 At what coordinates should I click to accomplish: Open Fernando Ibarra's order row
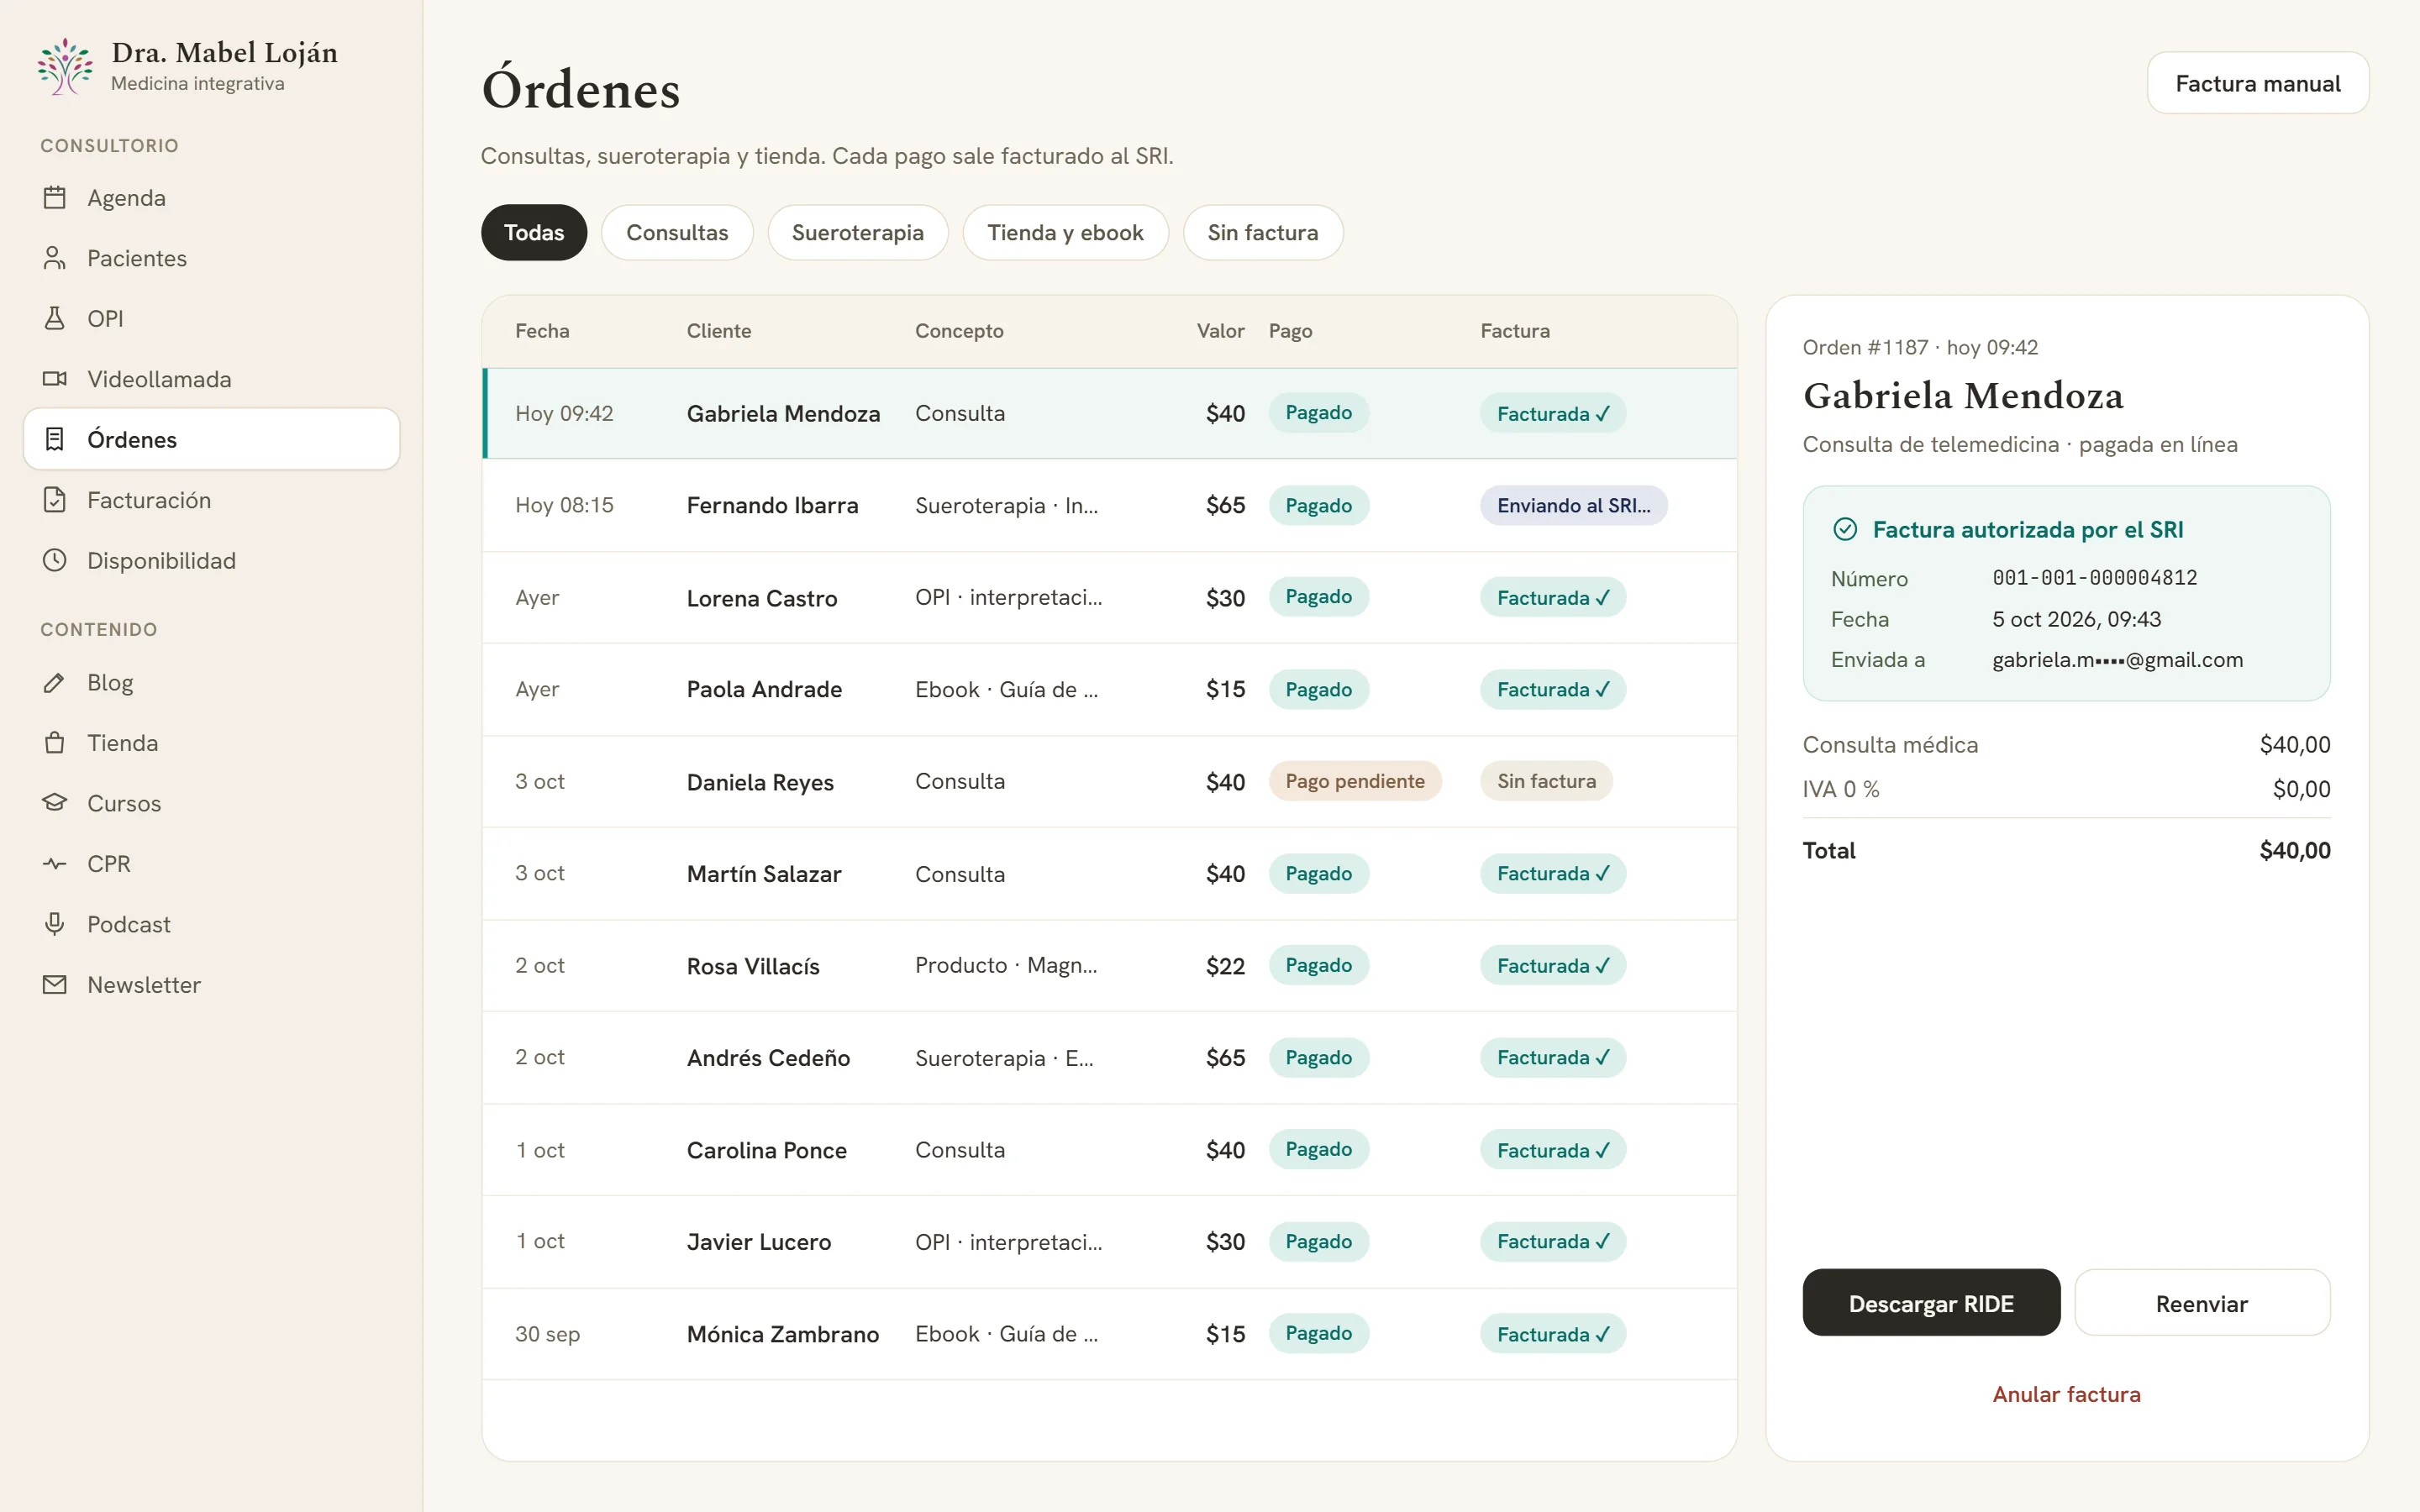(1109, 505)
